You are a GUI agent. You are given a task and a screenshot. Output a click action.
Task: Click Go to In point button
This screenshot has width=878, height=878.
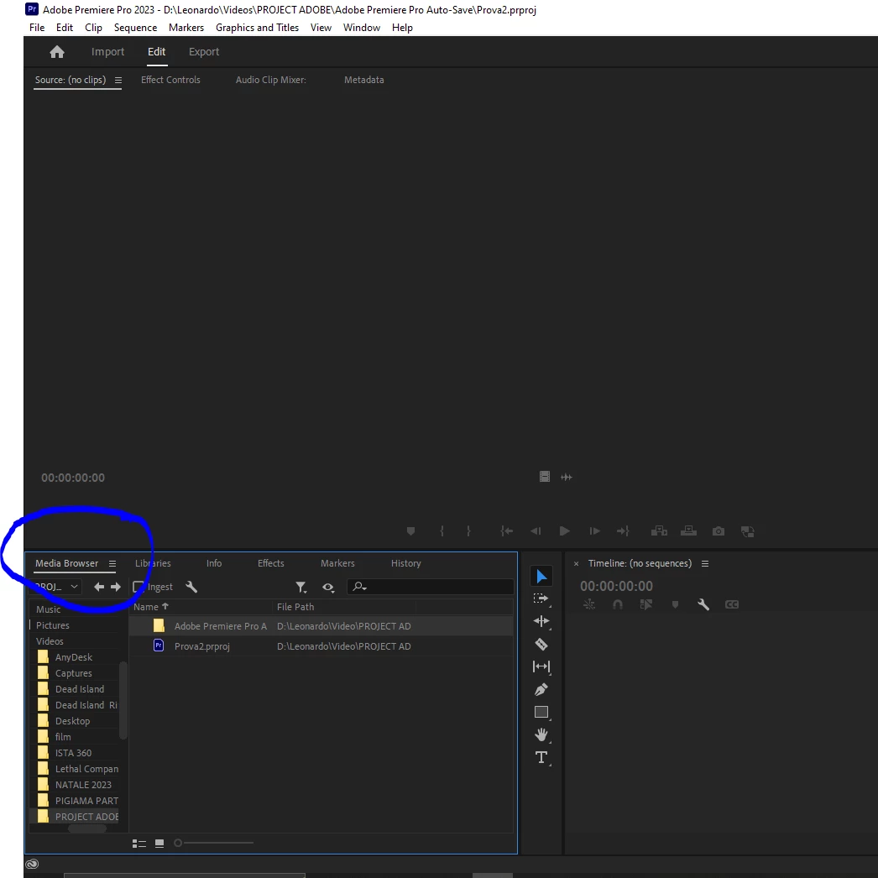coord(506,530)
